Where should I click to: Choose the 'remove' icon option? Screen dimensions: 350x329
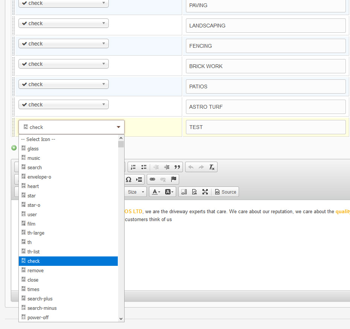(68, 270)
